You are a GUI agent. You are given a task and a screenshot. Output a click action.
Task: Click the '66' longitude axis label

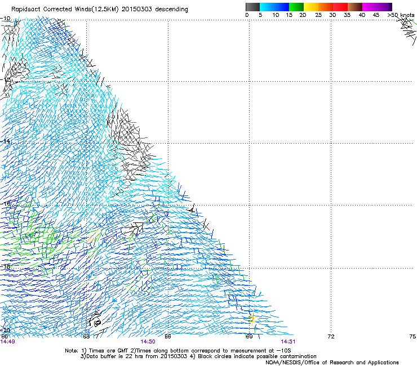168,337
